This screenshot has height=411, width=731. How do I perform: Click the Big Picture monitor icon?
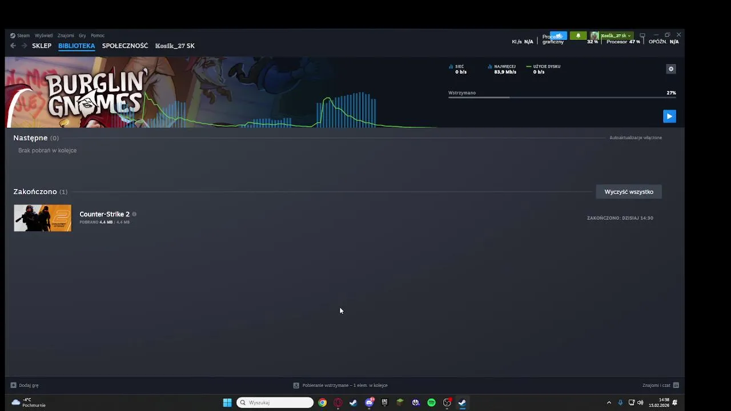[642, 35]
